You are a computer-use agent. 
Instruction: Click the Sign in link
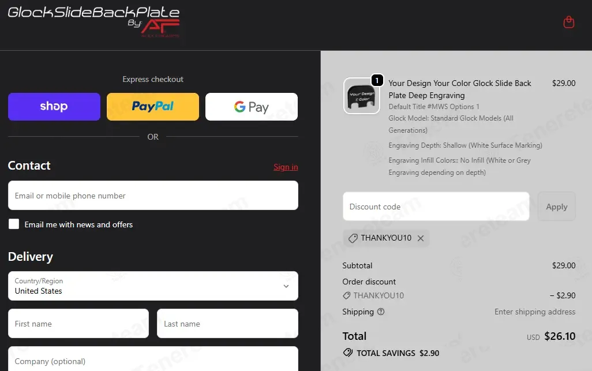286,167
